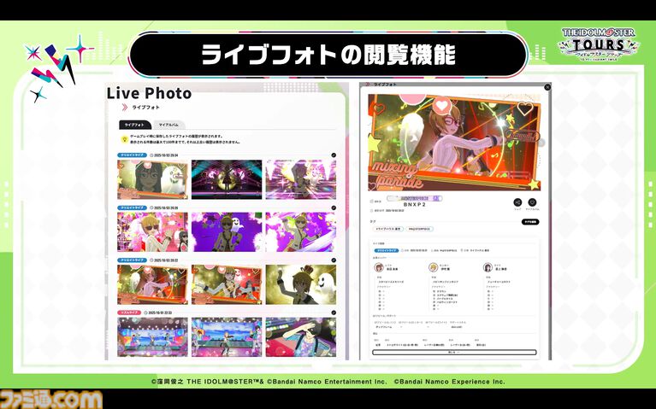Close the Live Photo detail popup

click(x=547, y=87)
